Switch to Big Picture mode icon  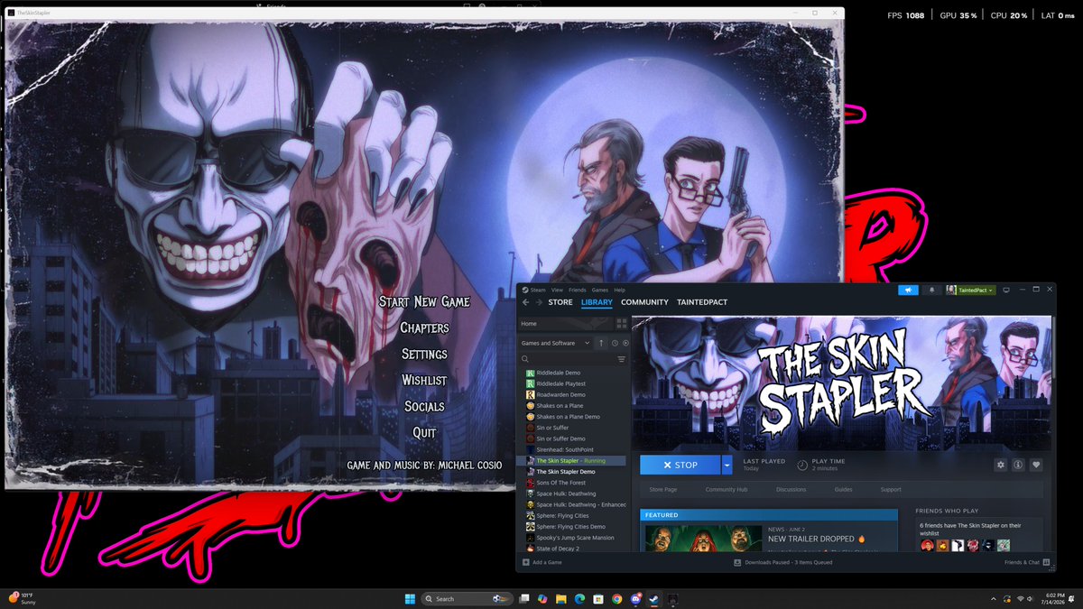(x=1004, y=290)
